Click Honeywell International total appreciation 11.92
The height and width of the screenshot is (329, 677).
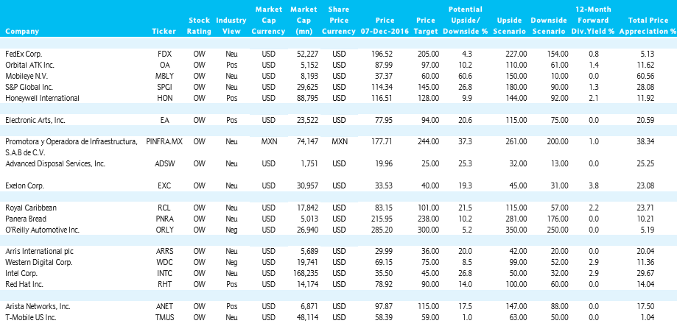(646, 98)
